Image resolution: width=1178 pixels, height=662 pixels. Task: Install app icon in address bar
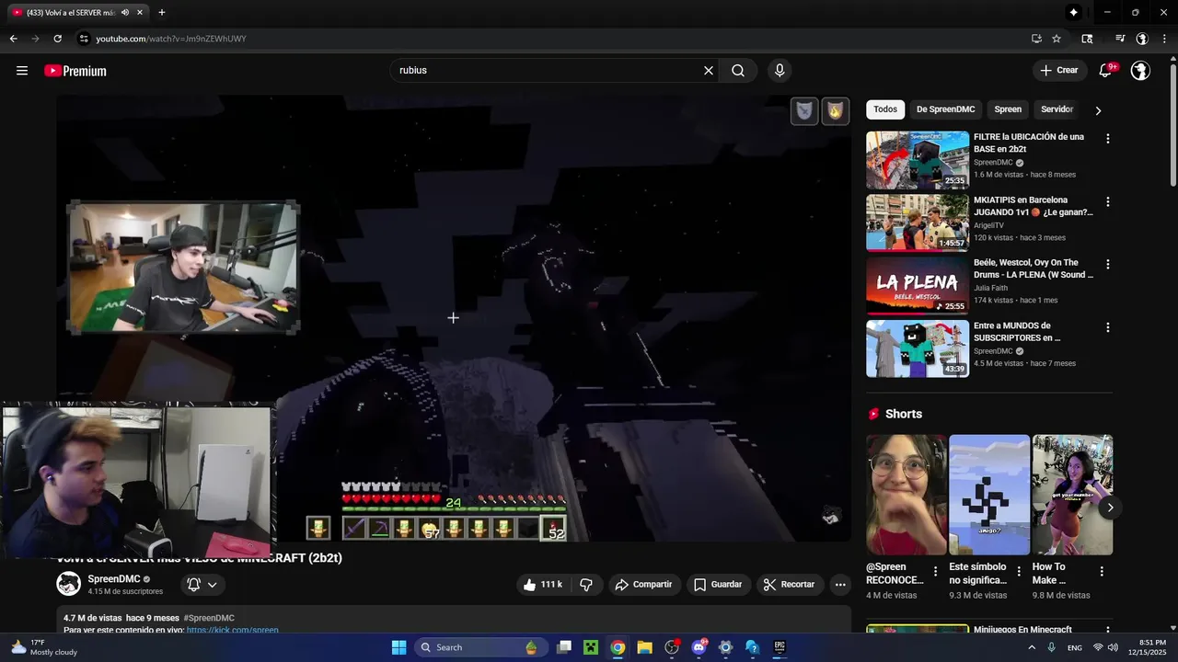(x=1036, y=39)
